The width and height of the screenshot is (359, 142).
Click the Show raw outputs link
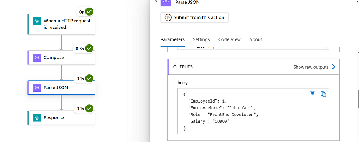pos(311,67)
